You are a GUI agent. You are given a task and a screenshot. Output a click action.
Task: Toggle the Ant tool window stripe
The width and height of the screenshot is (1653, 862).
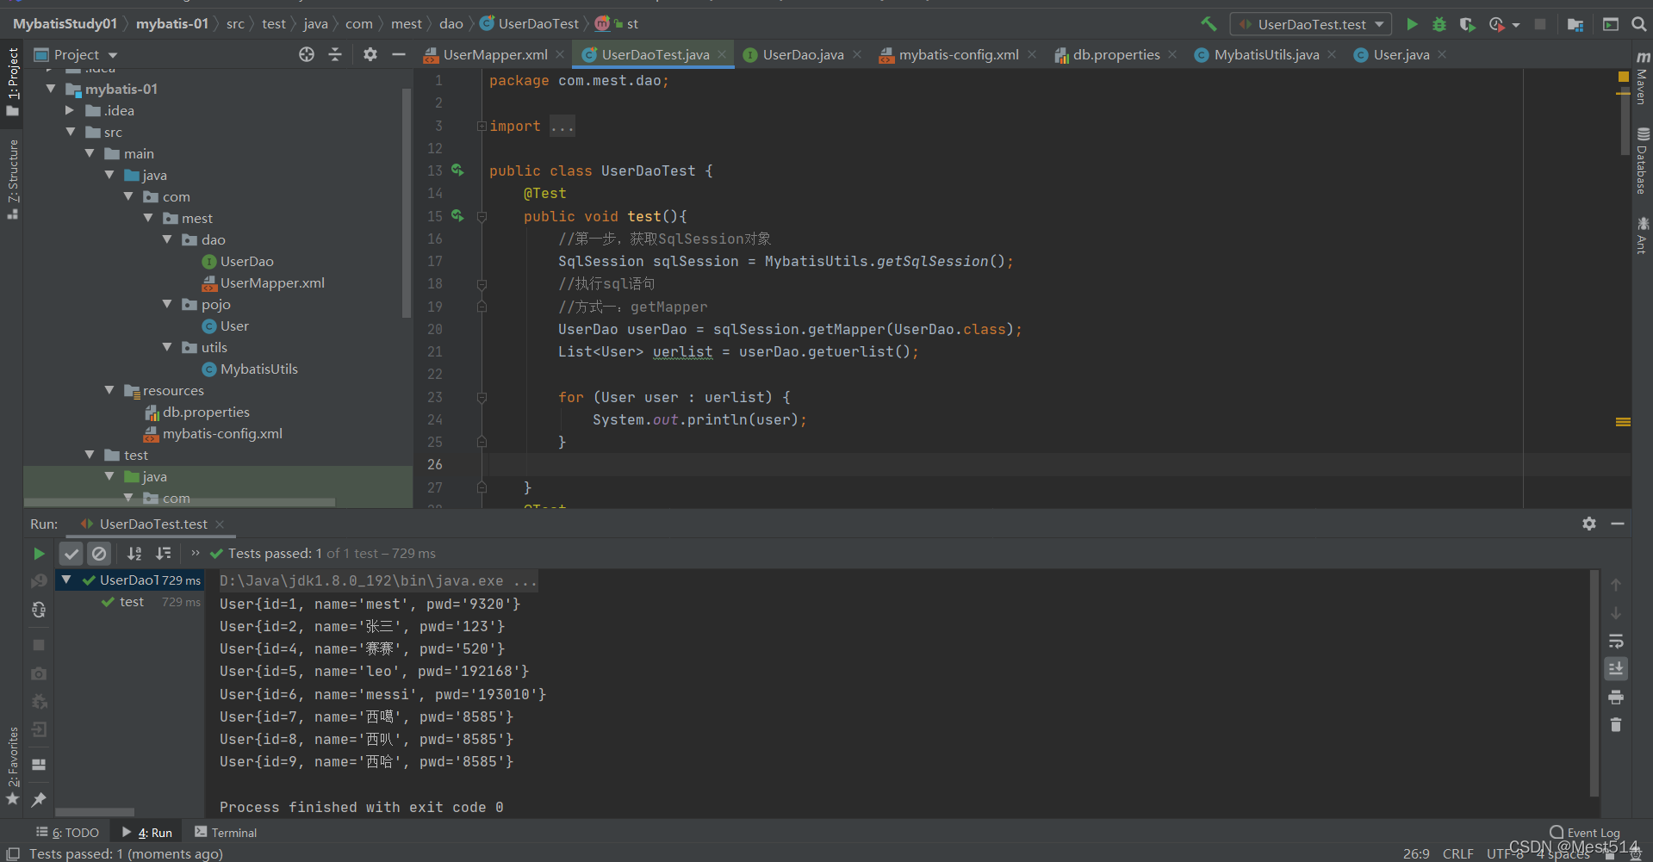[x=1643, y=235]
